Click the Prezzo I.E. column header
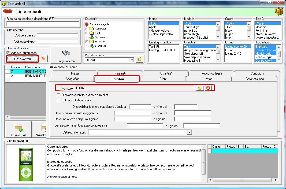 tap(234, 146)
